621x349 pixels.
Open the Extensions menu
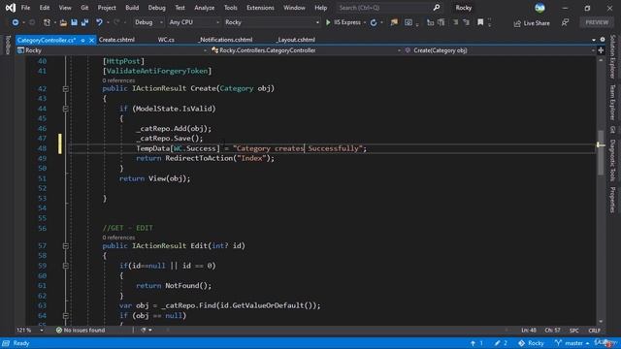tap(260, 8)
